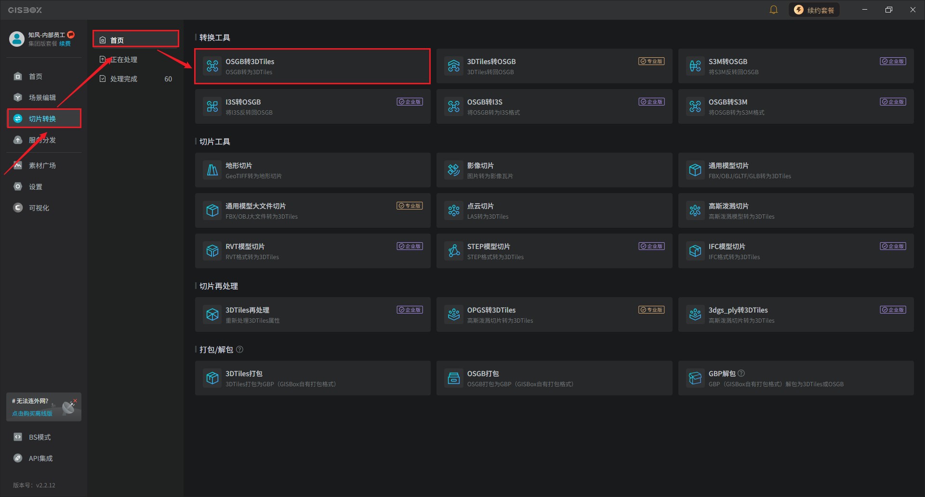
Task: Open the OSGB打包 package icon
Action: (454, 378)
